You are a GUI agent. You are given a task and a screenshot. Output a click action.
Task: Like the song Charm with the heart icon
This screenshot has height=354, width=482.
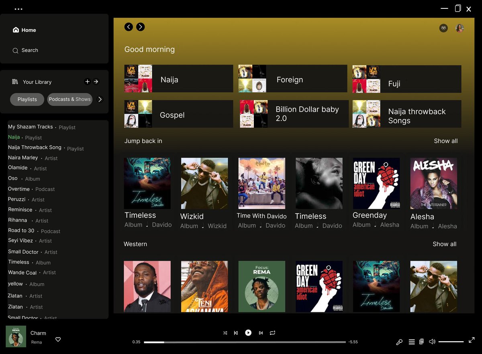click(58, 339)
